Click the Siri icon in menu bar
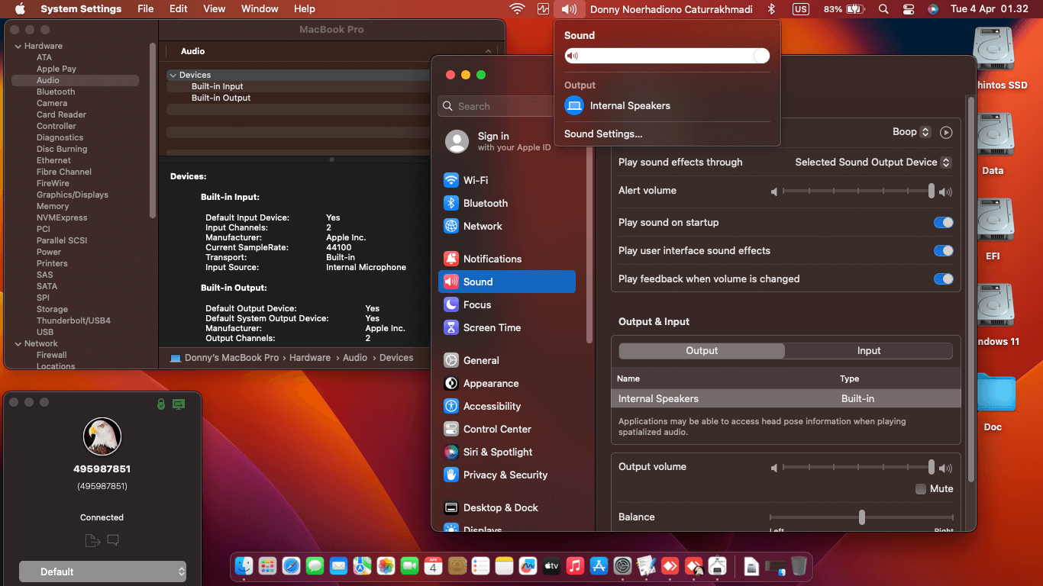The height and width of the screenshot is (586, 1043). pos(933,9)
